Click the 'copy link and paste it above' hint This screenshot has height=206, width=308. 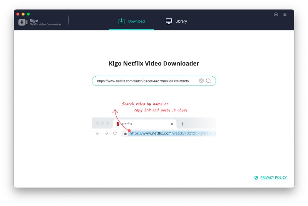pos(161,110)
